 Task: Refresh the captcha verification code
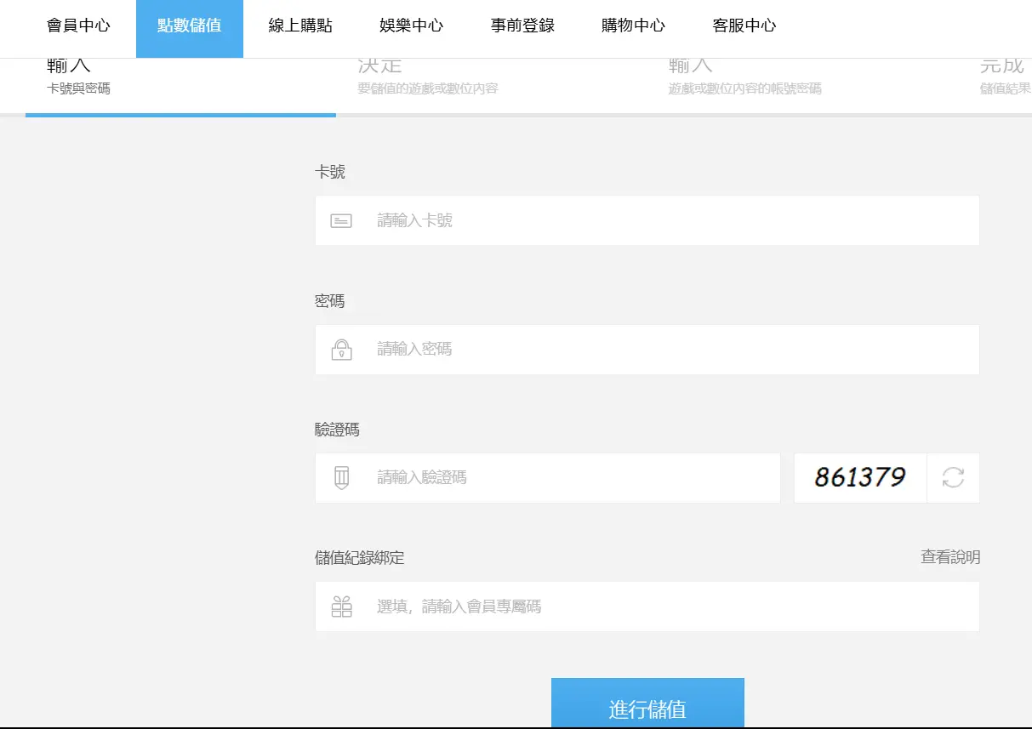point(953,478)
